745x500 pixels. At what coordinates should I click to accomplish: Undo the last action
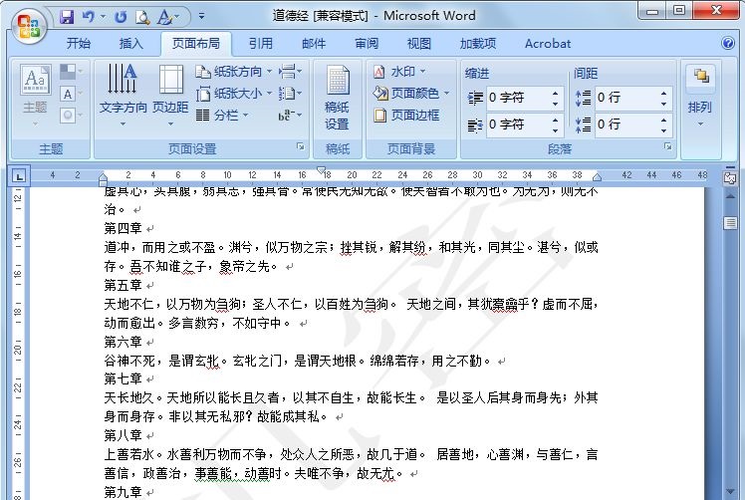pyautogui.click(x=89, y=17)
